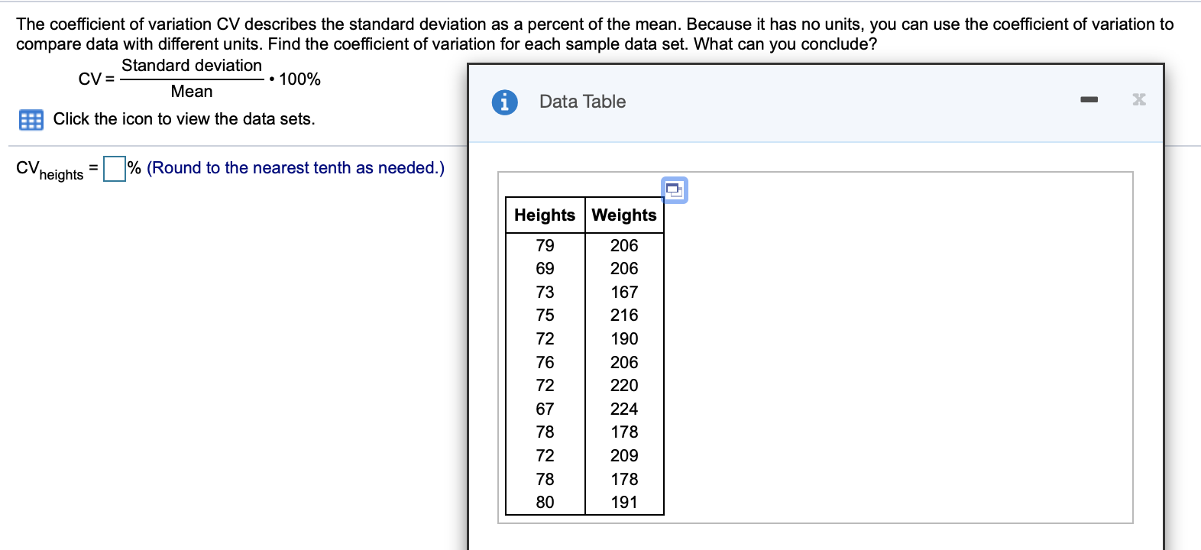Click the CV heights answer input box
Screen dimensions: 1201x550
(115, 169)
